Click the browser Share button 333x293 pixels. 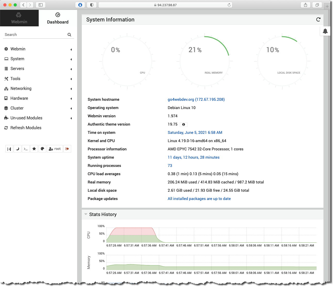pos(306,5)
